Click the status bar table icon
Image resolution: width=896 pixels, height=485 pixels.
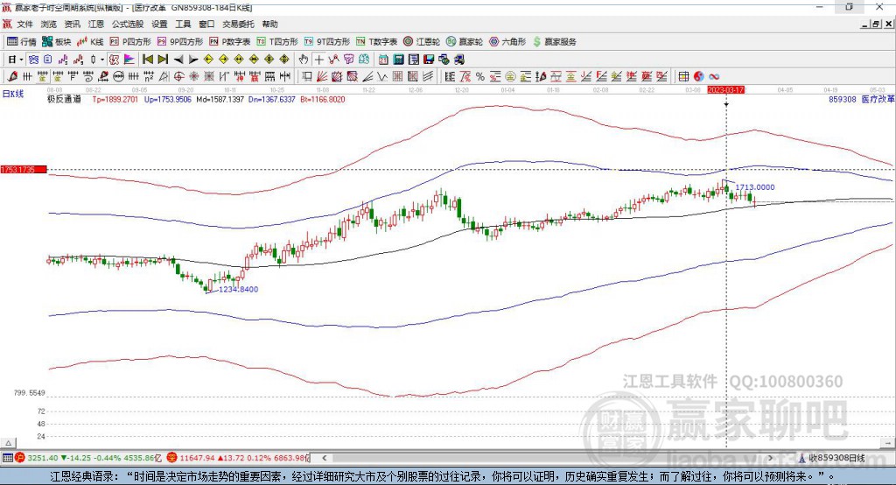(x=7, y=458)
